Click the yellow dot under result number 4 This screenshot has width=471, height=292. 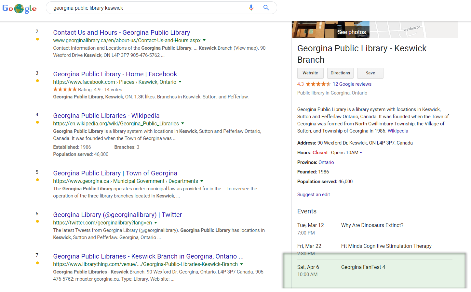click(x=37, y=122)
